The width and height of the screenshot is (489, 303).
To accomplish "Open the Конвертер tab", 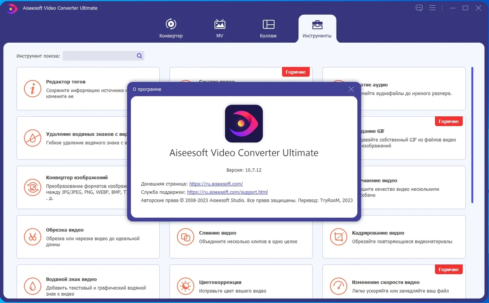I will (171, 28).
